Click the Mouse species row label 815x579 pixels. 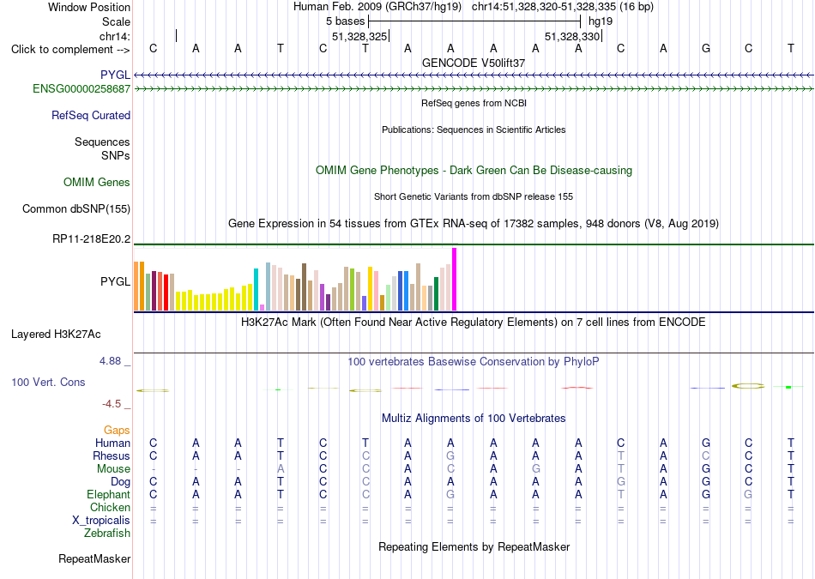coord(113,469)
